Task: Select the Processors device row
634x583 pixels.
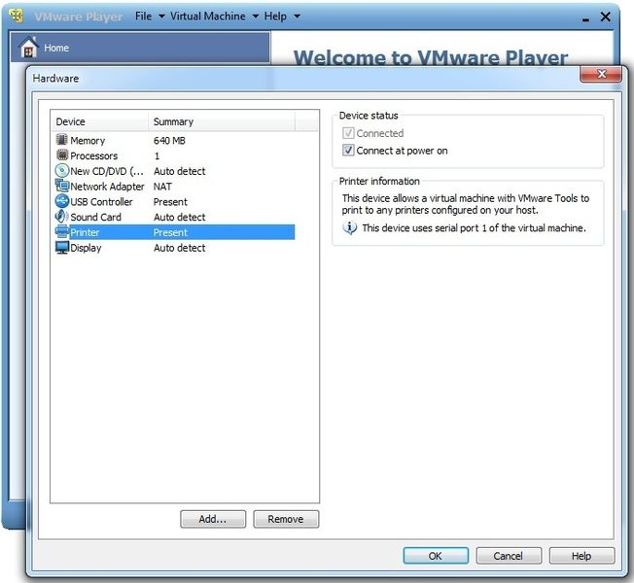Action: point(93,155)
